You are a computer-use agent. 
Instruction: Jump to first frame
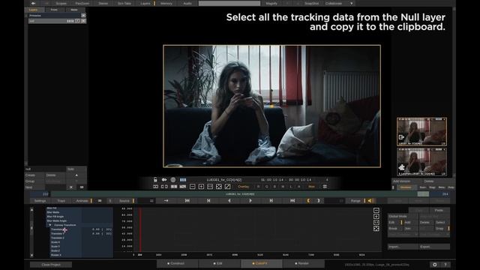click(187, 200)
